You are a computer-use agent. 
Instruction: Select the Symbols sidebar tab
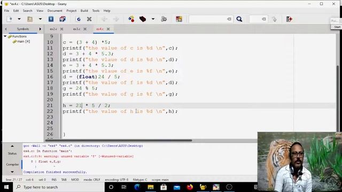pyautogui.click(x=23, y=29)
